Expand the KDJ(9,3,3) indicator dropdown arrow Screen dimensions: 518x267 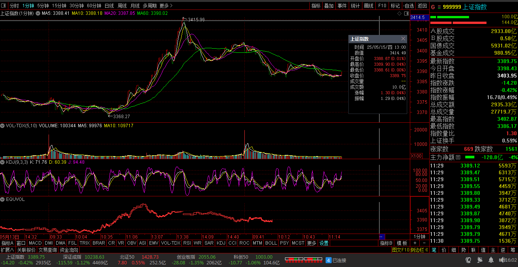[3, 162]
